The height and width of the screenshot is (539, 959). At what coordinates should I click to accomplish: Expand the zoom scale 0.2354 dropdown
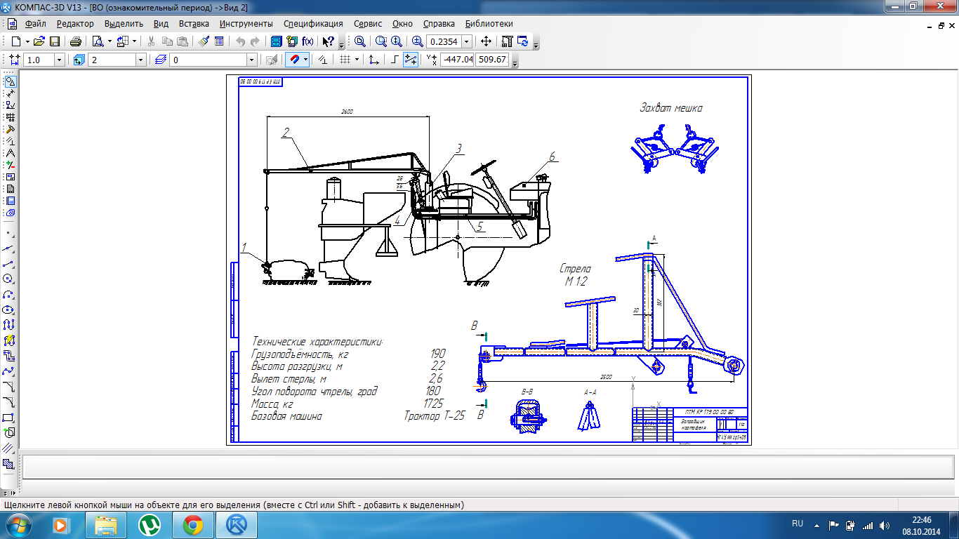coord(467,41)
